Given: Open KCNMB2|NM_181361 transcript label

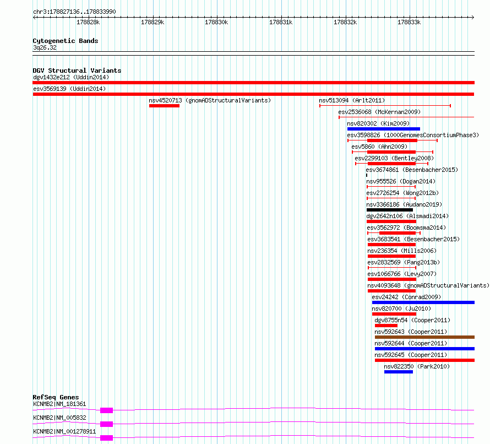Looking at the screenshot, I should (x=59, y=404).
